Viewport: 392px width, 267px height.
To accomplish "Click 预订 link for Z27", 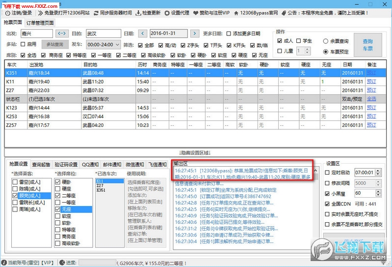I will coord(371,90).
